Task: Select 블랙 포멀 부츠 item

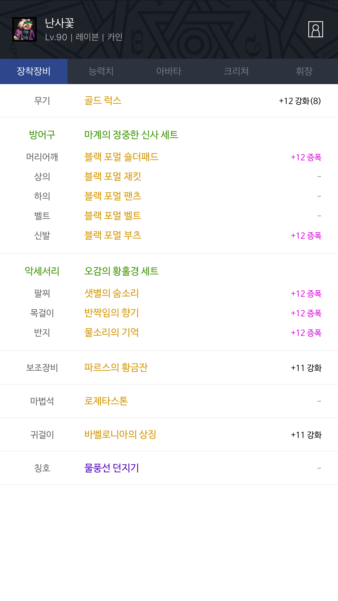Action: click(113, 235)
